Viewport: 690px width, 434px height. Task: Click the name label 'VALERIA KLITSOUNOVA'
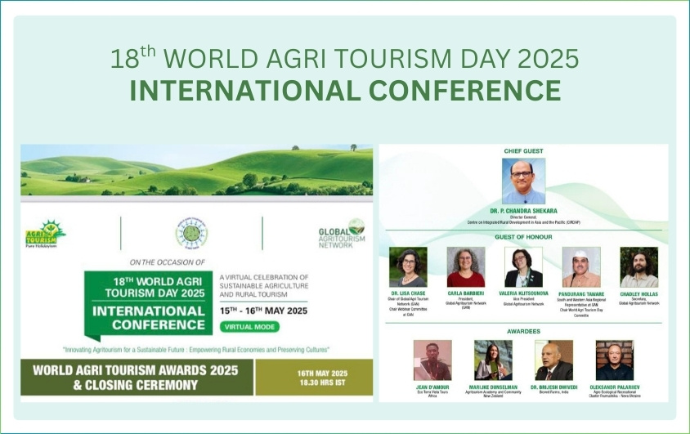click(524, 293)
